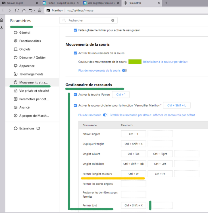
Task: Click the forward navigation arrow
Action: 10,11
